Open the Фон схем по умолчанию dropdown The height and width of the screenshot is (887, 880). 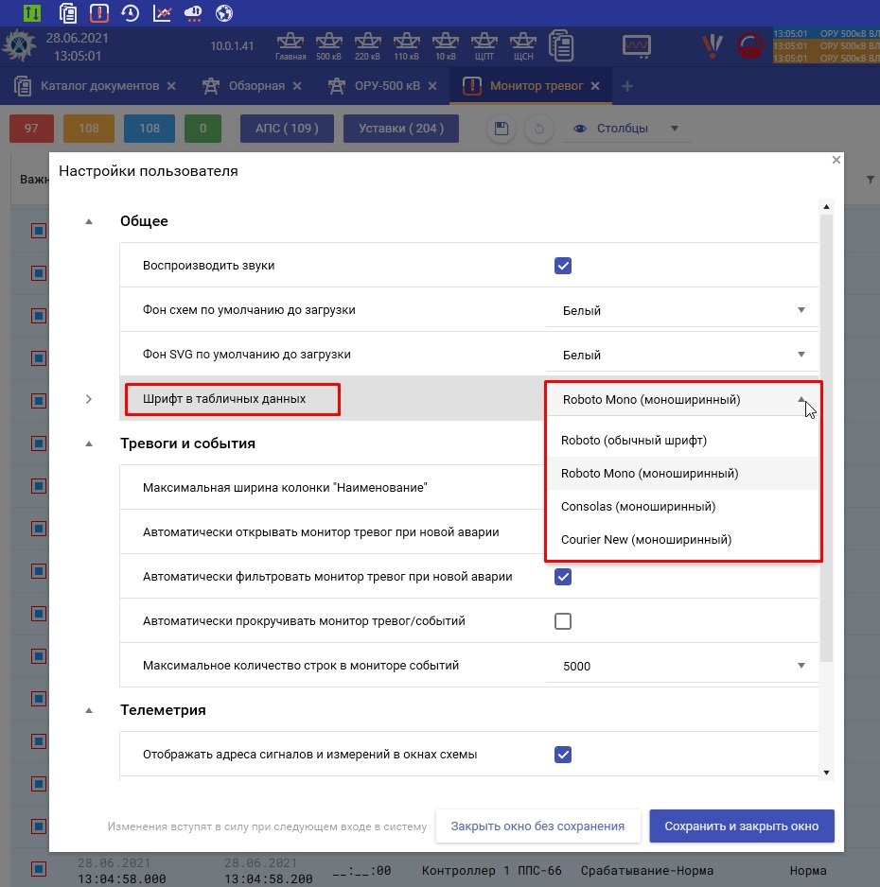(x=681, y=310)
